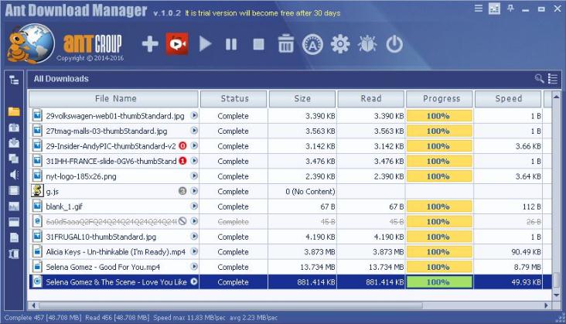This screenshot has width=566, height=324.
Task: Add a new download with plus icon
Action: coord(150,44)
